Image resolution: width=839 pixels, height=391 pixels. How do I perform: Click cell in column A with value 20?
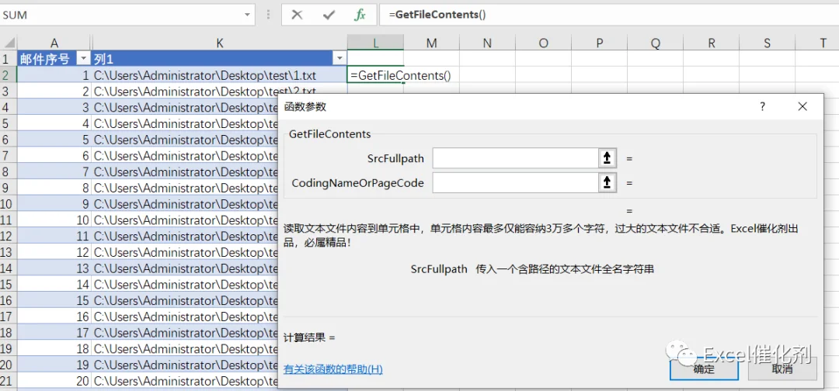pos(54,381)
